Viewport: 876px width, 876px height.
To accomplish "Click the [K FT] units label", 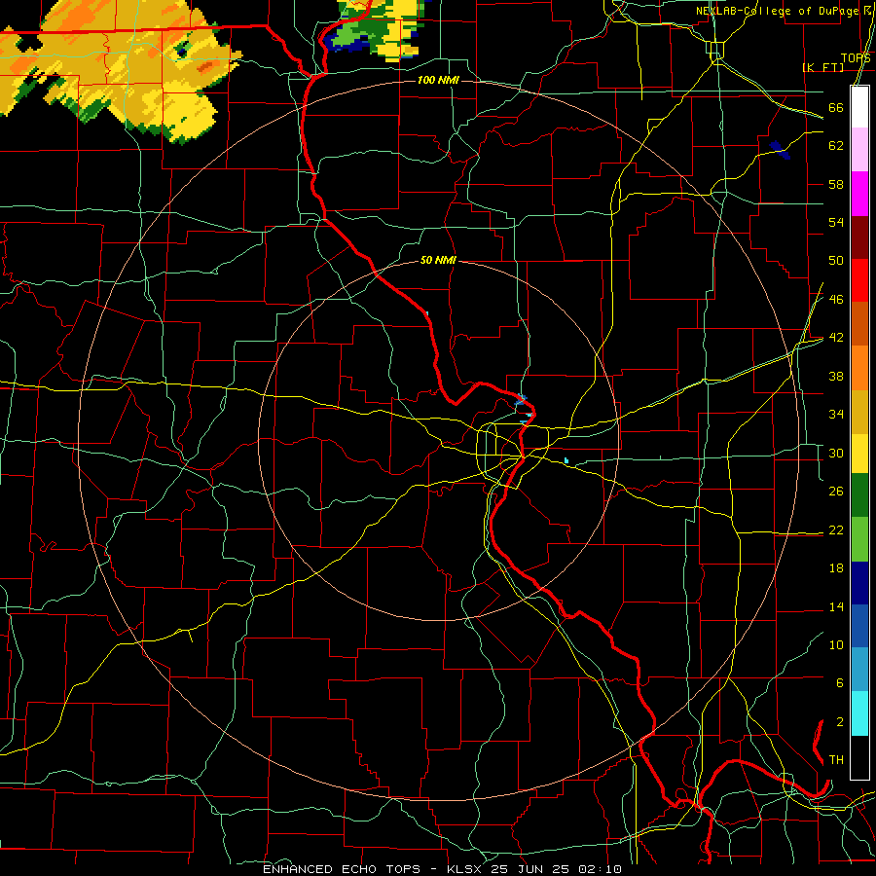I will coord(822,67).
